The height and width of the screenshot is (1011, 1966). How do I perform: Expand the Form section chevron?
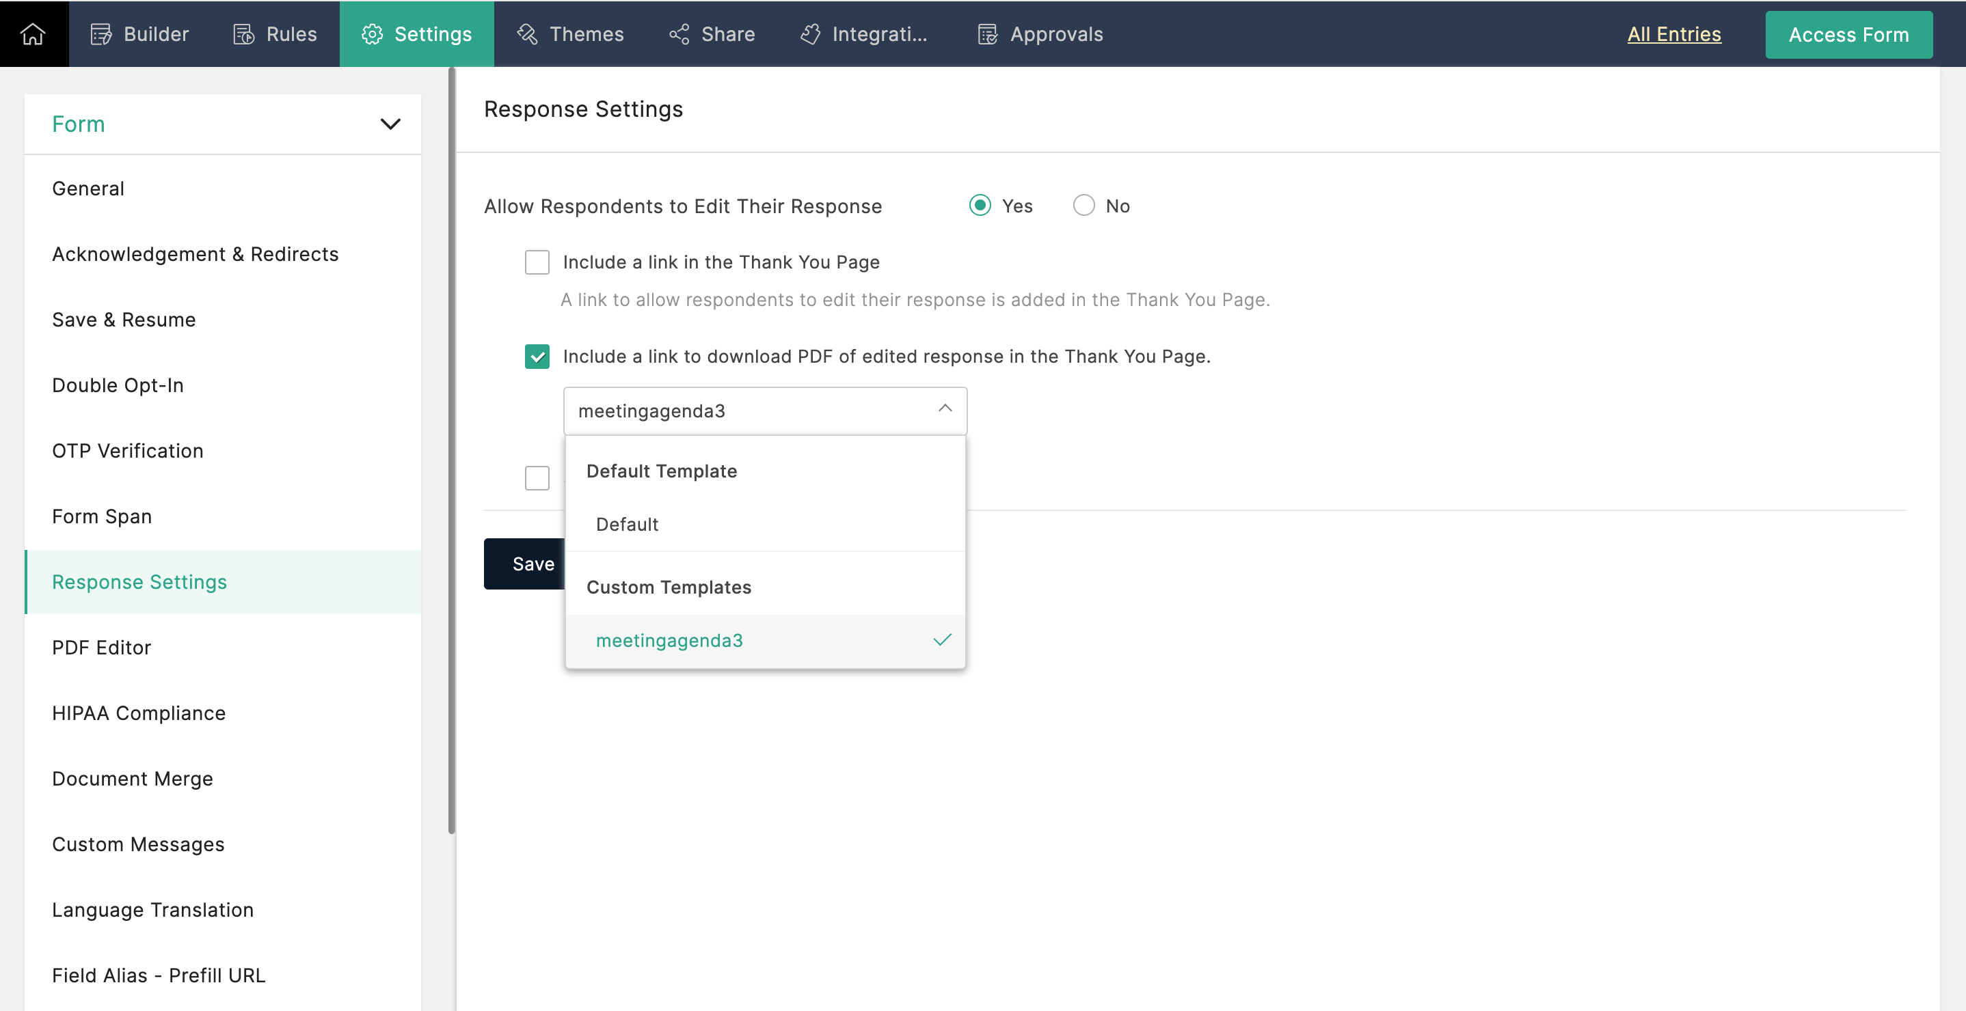coord(390,124)
